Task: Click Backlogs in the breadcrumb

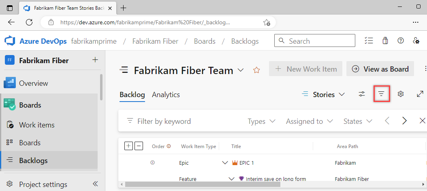Action: pos(245,41)
